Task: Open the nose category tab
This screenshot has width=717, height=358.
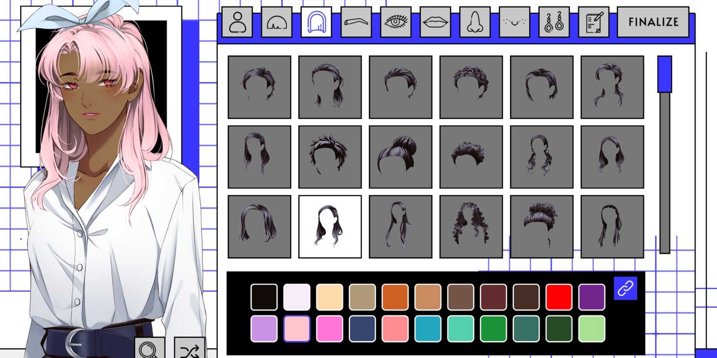Action: tap(475, 22)
